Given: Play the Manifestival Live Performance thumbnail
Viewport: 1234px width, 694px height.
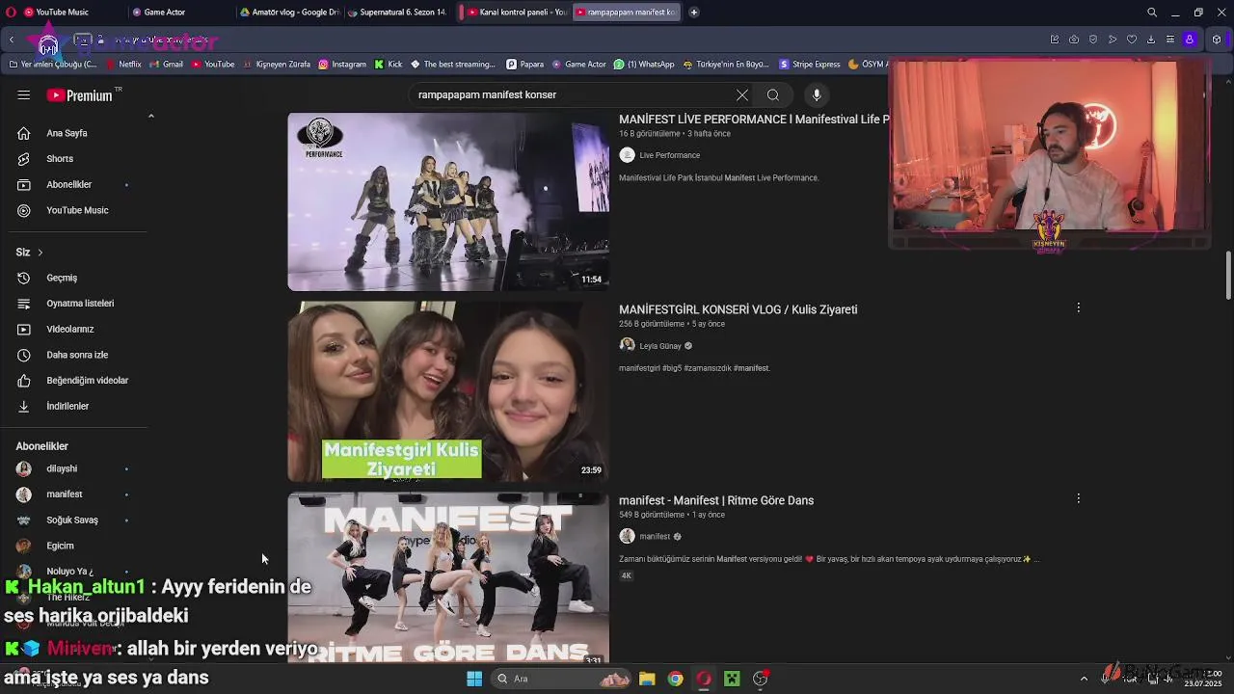Looking at the screenshot, I should 448,201.
